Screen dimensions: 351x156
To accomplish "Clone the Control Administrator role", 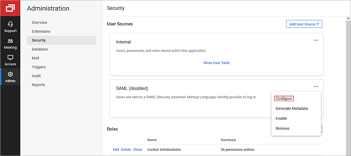I will coord(137,150).
